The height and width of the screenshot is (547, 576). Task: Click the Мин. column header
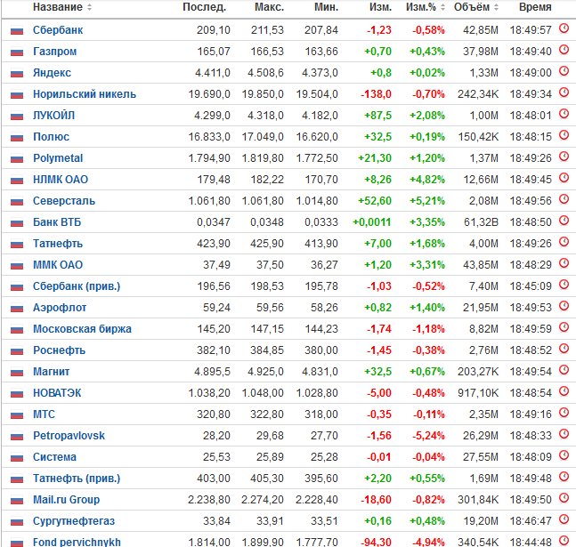[326, 7]
